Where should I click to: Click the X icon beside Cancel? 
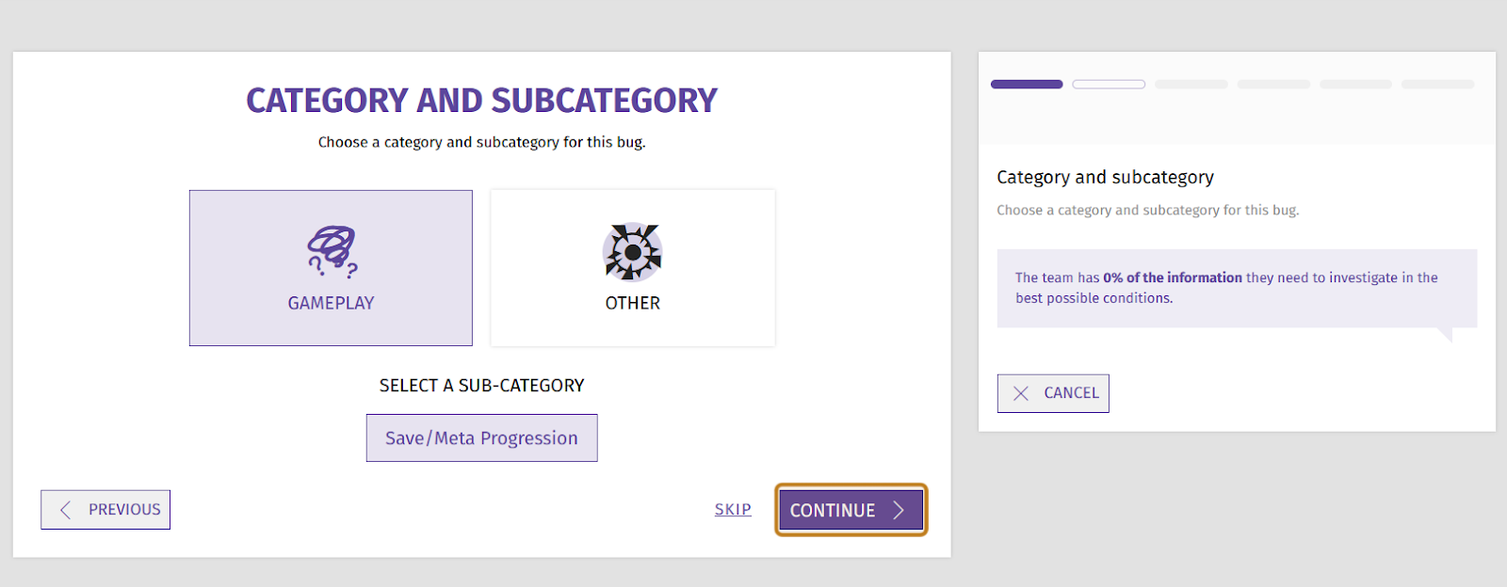coord(1021,393)
